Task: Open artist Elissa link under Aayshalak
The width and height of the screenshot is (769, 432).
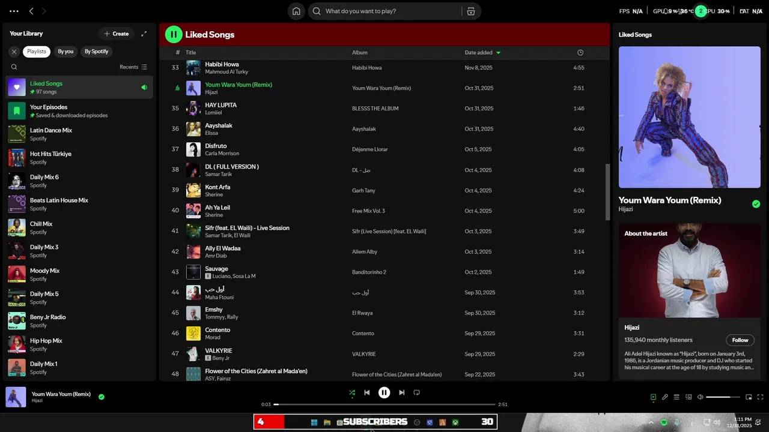Action: pos(211,133)
